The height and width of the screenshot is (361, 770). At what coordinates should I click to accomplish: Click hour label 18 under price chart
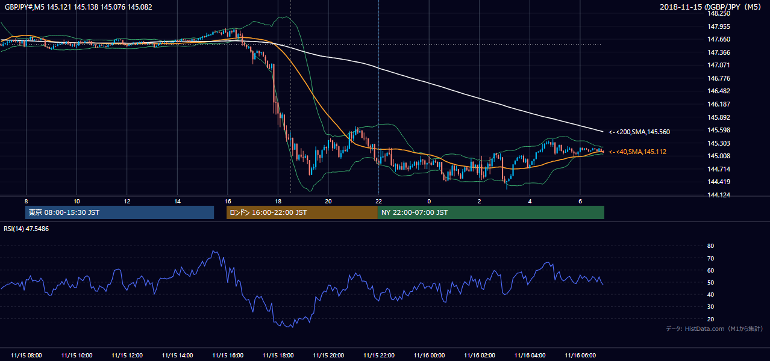278,201
